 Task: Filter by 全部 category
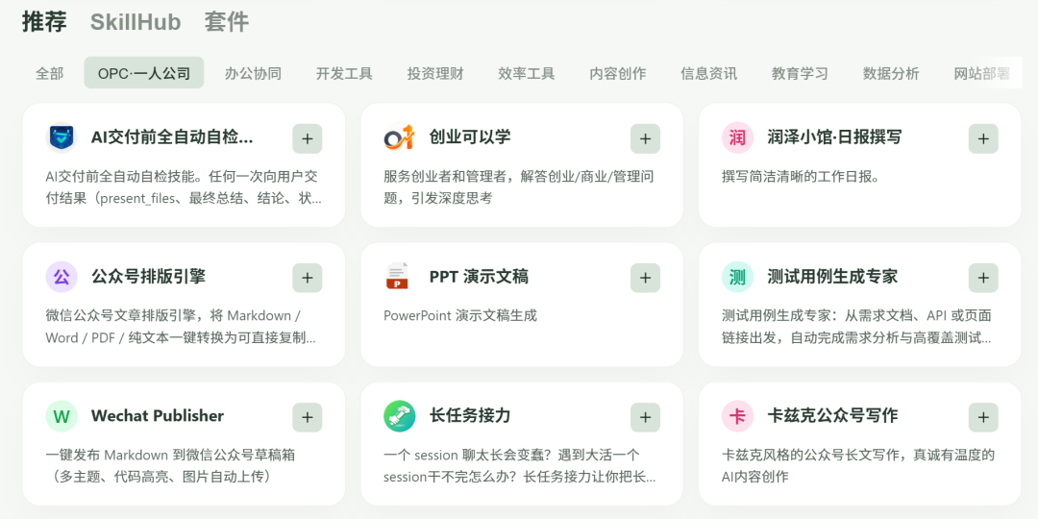coord(50,73)
